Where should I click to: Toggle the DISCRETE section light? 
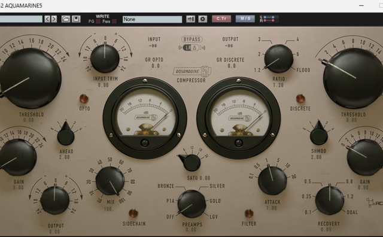pyautogui.click(x=300, y=99)
